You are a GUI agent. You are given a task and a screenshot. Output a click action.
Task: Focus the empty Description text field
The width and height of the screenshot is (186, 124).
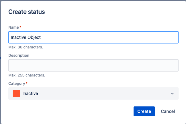[93, 65]
